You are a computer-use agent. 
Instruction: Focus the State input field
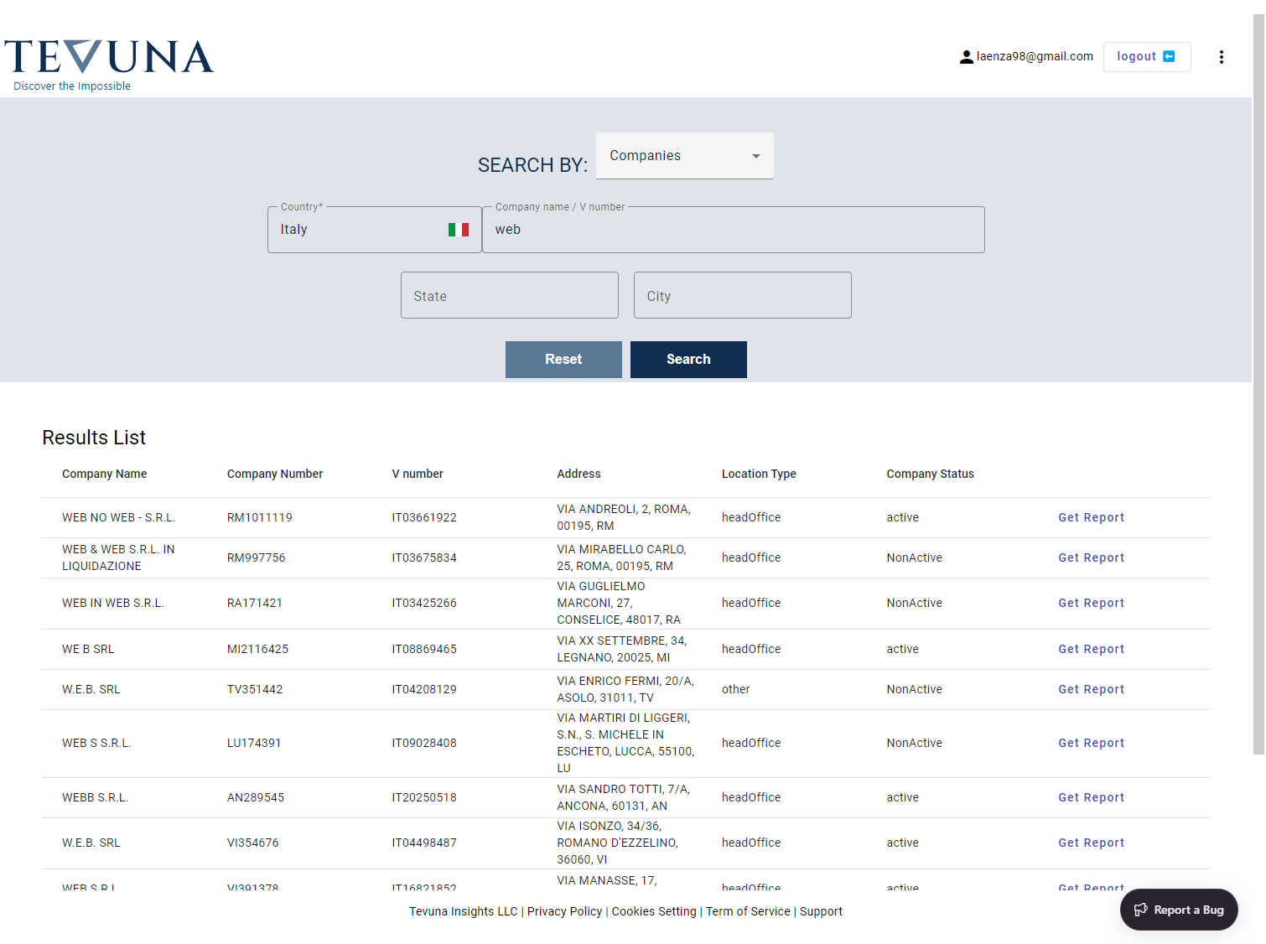pyautogui.click(x=509, y=296)
